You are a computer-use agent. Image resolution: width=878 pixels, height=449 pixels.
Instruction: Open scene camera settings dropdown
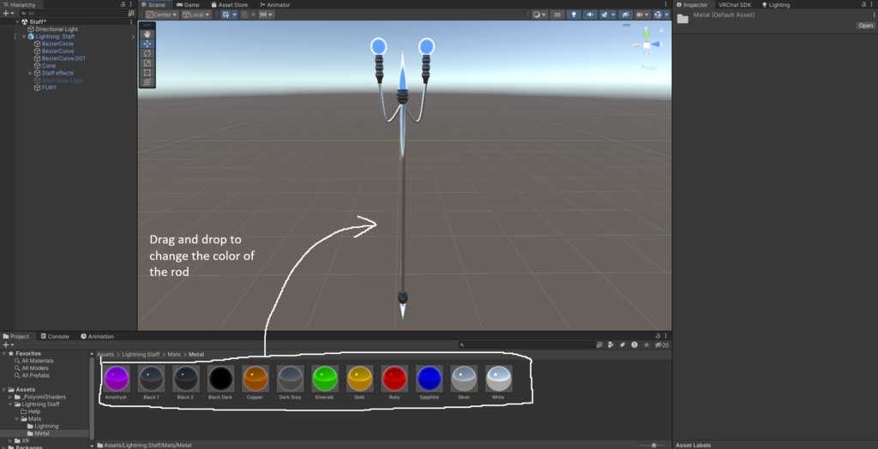[642, 15]
